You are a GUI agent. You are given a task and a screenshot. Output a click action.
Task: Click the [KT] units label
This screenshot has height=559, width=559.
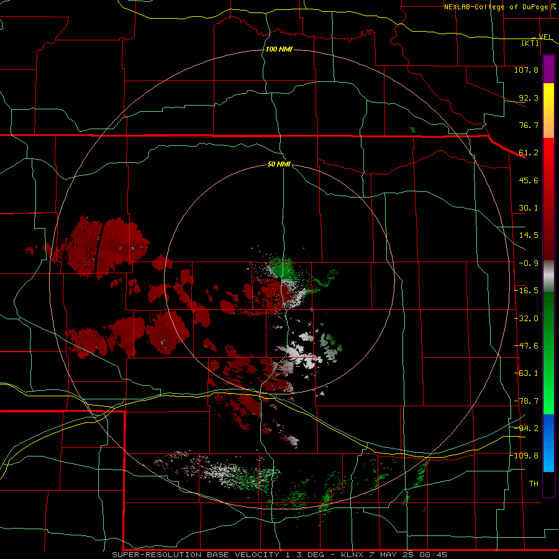530,43
